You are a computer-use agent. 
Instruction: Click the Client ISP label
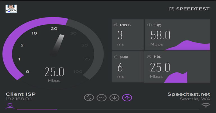(21, 94)
